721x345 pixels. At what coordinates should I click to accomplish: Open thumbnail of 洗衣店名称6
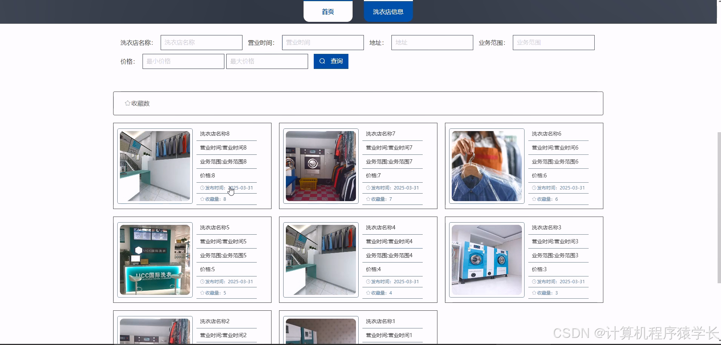(487, 166)
